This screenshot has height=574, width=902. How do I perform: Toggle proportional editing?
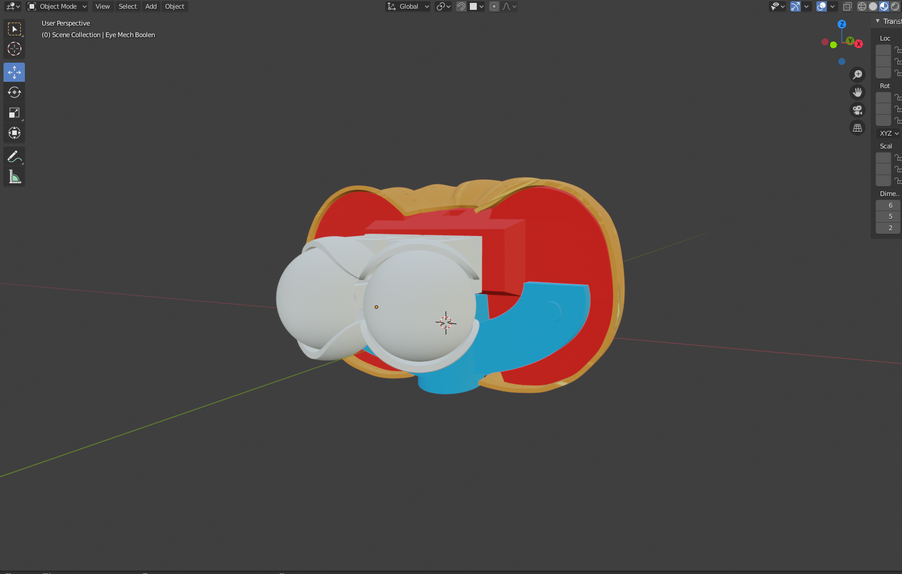[494, 6]
